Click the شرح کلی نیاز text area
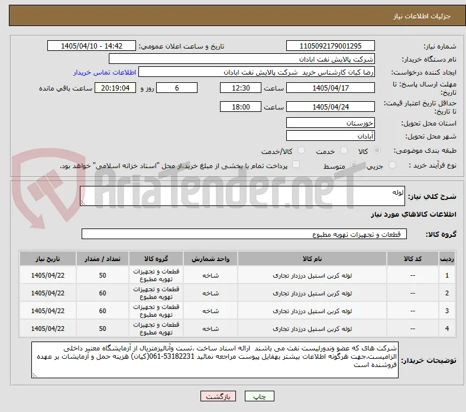466x412 pixels. pos(242,196)
